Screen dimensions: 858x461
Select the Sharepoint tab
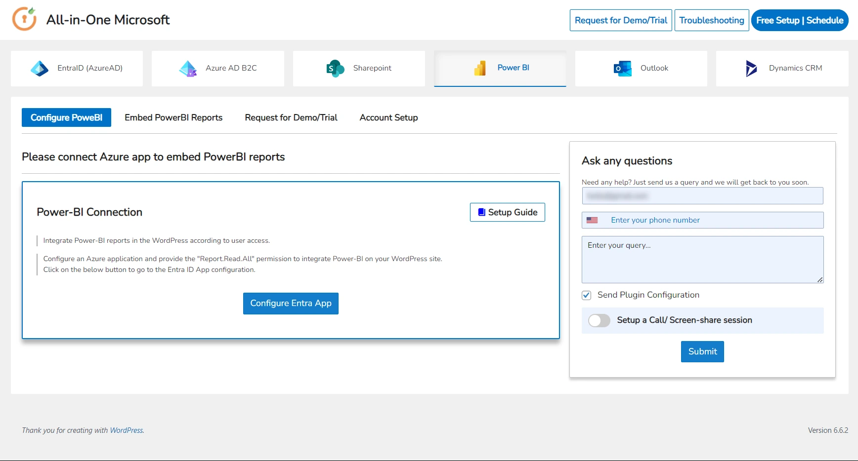point(359,68)
